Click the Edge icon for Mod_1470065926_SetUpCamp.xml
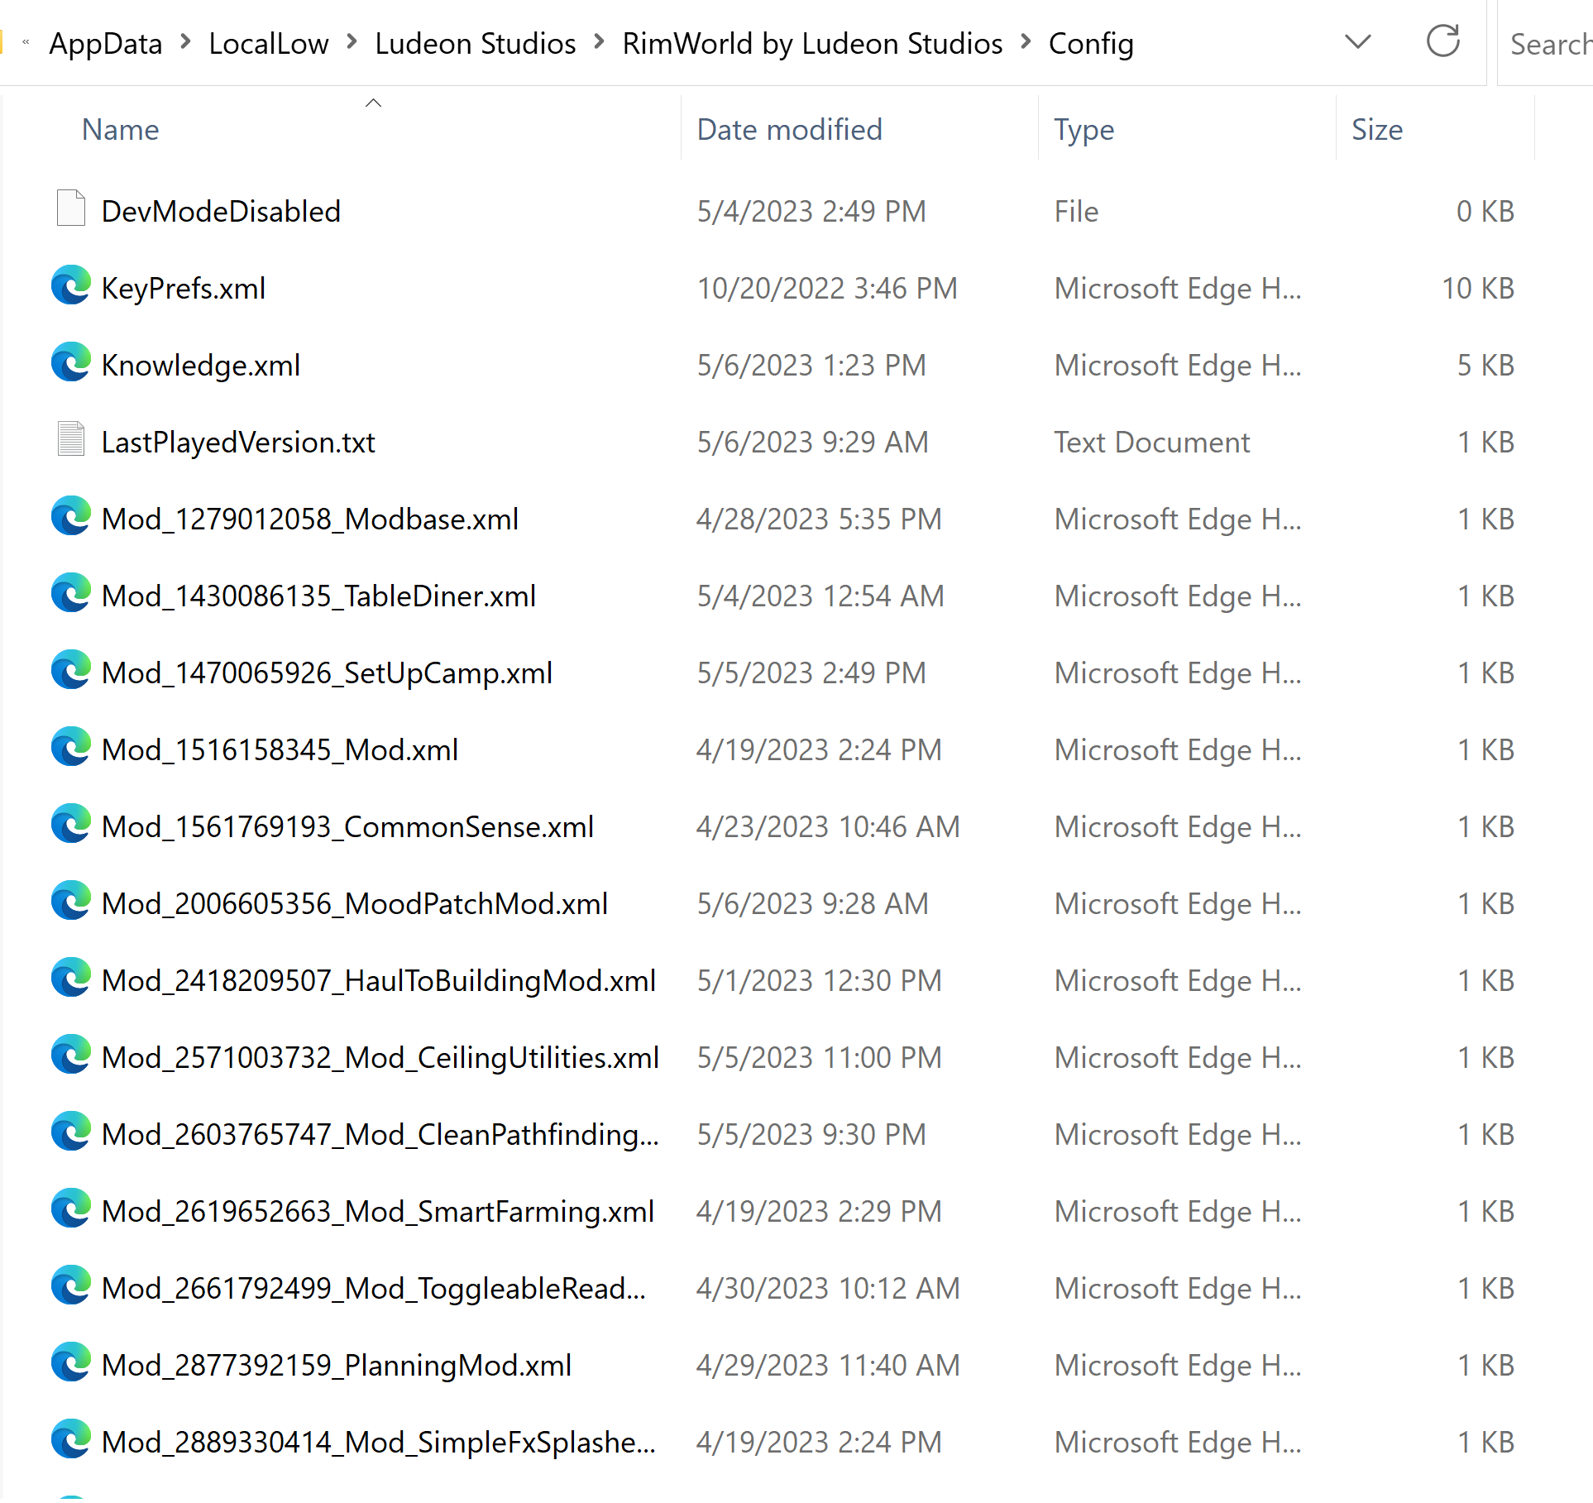The height and width of the screenshot is (1503, 1593). coord(71,671)
